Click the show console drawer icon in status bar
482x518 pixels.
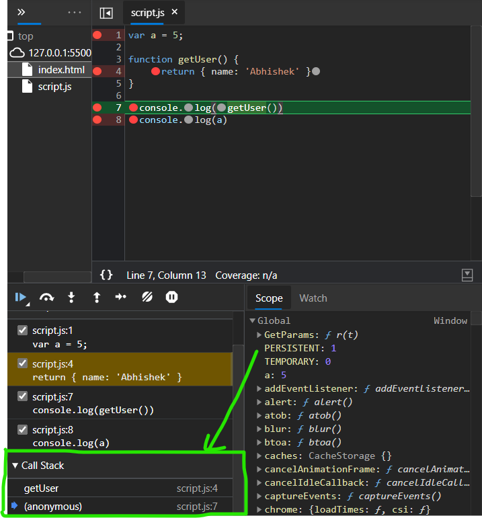point(467,275)
